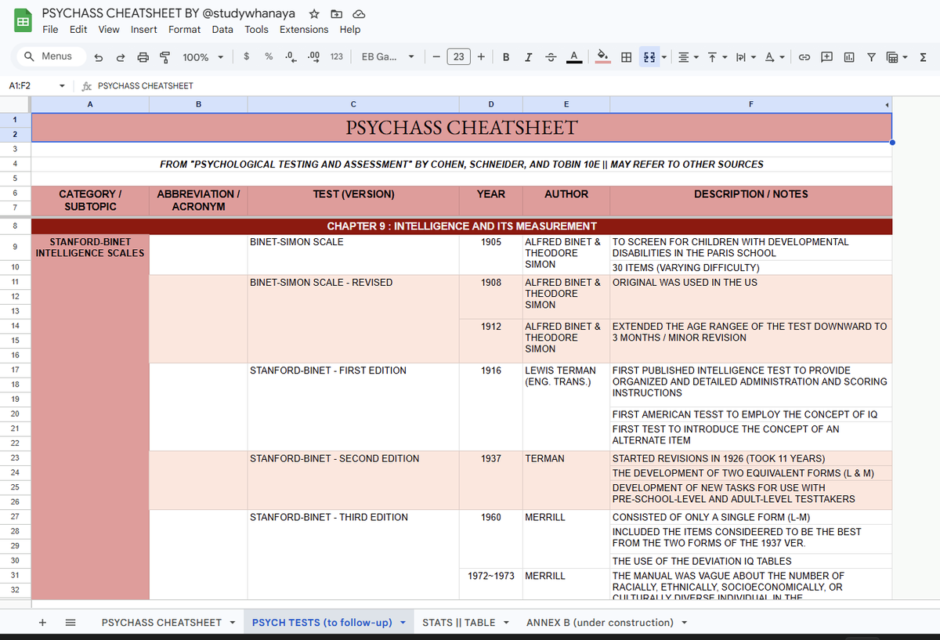Click the Redo icon
This screenshot has height=640, width=940.
120,57
